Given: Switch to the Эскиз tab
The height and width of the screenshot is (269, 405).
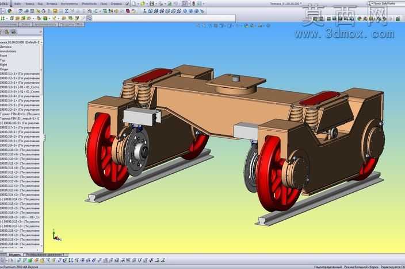Looking at the screenshot, I should tap(26, 25).
